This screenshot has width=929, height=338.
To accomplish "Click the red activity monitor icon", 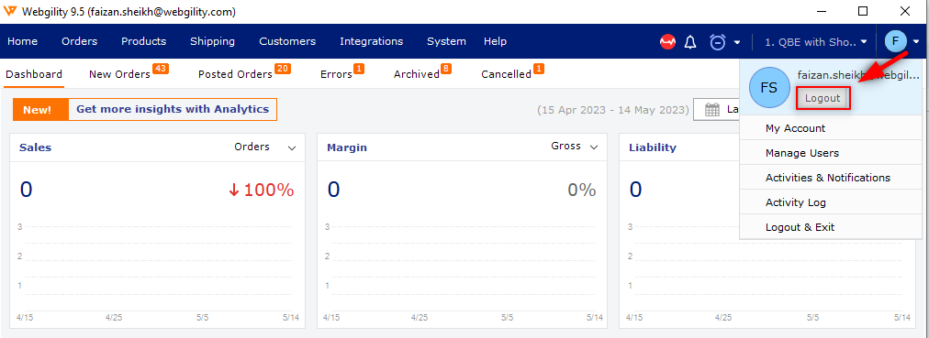I will coord(667,42).
